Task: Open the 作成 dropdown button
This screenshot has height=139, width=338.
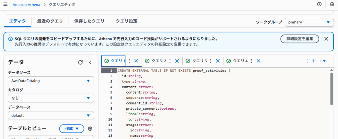Action: [72, 128]
